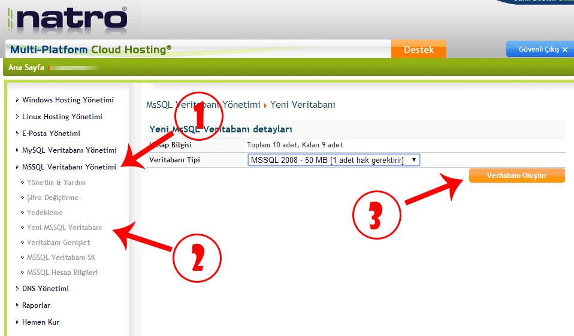Viewport: 574px width, 336px height.
Task: Open MSSQL Hesap Bilgileri item
Action: (x=62, y=273)
